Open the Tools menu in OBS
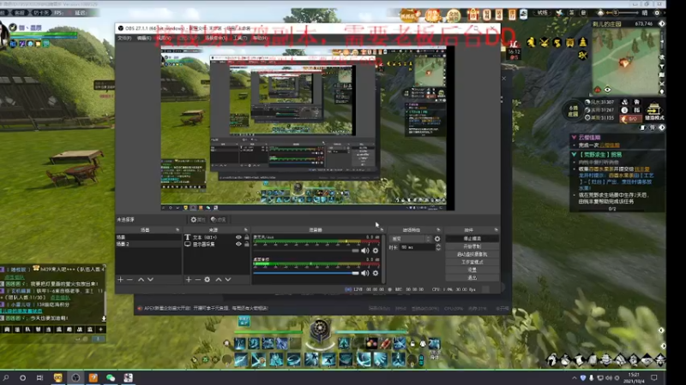 click(239, 38)
